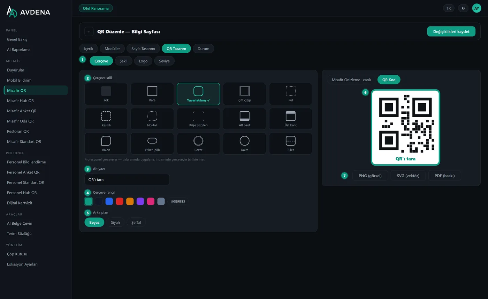
Task: Click the Avdena logo
Action: tap(28, 12)
